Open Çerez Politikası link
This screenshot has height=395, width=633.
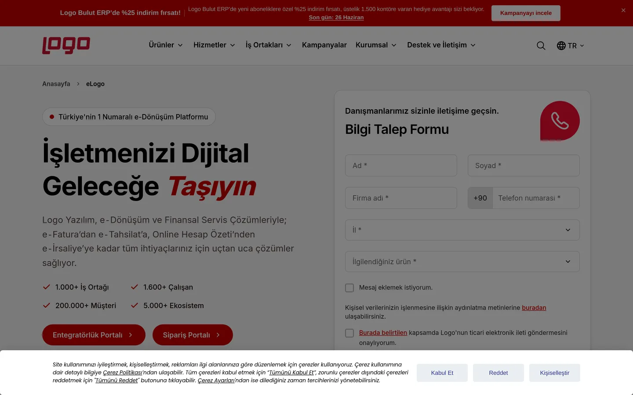point(123,373)
